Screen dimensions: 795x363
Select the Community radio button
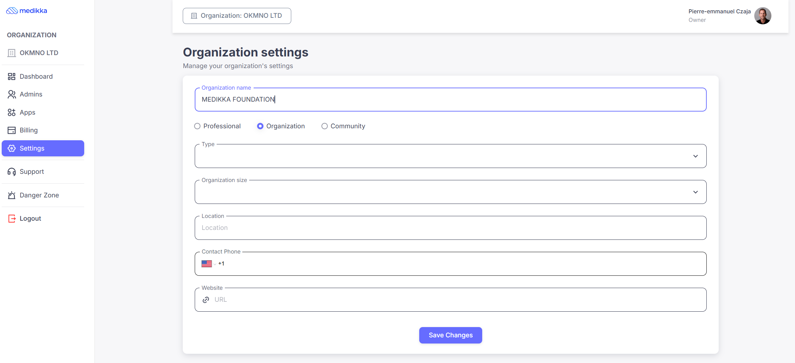pyautogui.click(x=324, y=126)
